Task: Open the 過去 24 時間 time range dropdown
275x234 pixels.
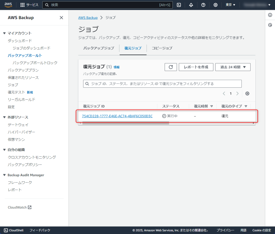Action: point(233,67)
